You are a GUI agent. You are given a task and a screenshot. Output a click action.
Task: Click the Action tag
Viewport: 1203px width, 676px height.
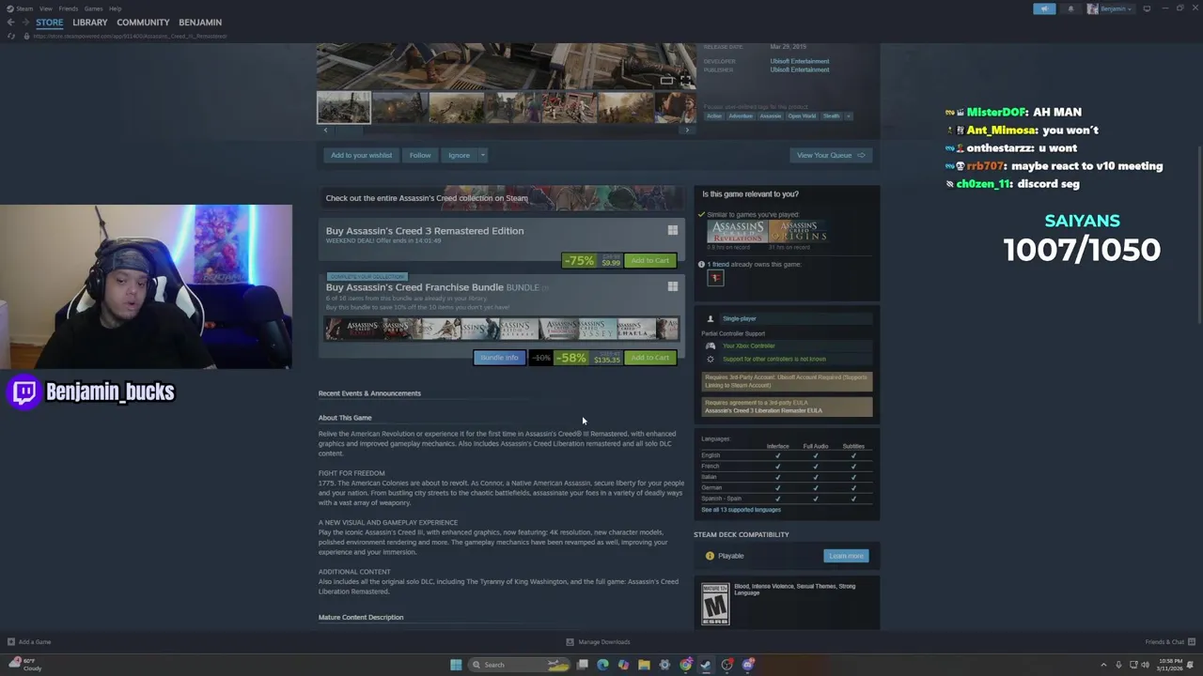714,116
